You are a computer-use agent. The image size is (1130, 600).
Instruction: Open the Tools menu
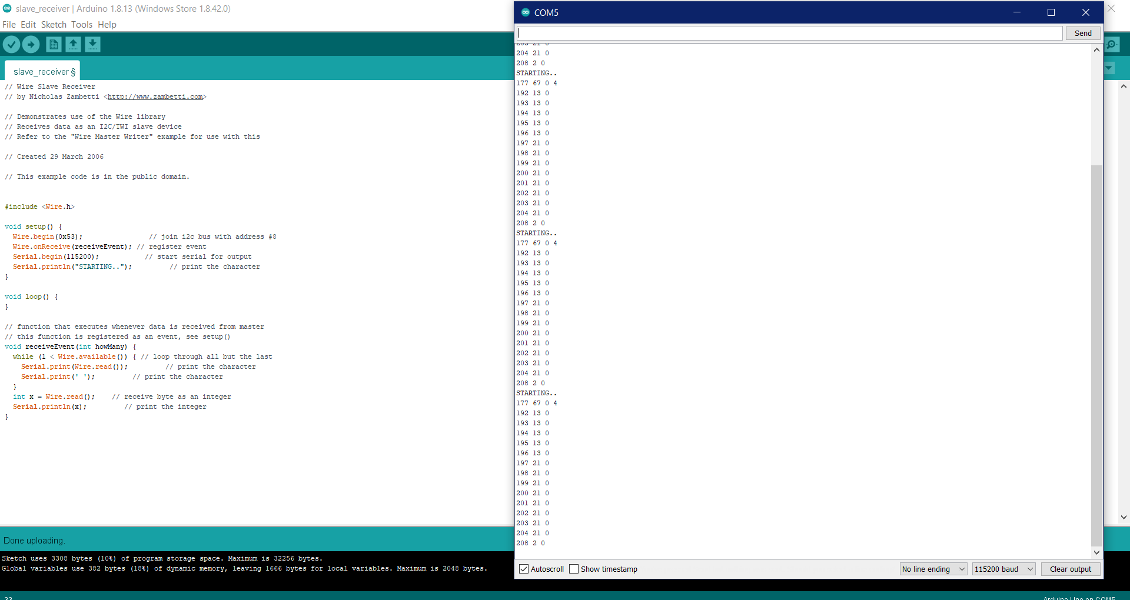point(82,25)
